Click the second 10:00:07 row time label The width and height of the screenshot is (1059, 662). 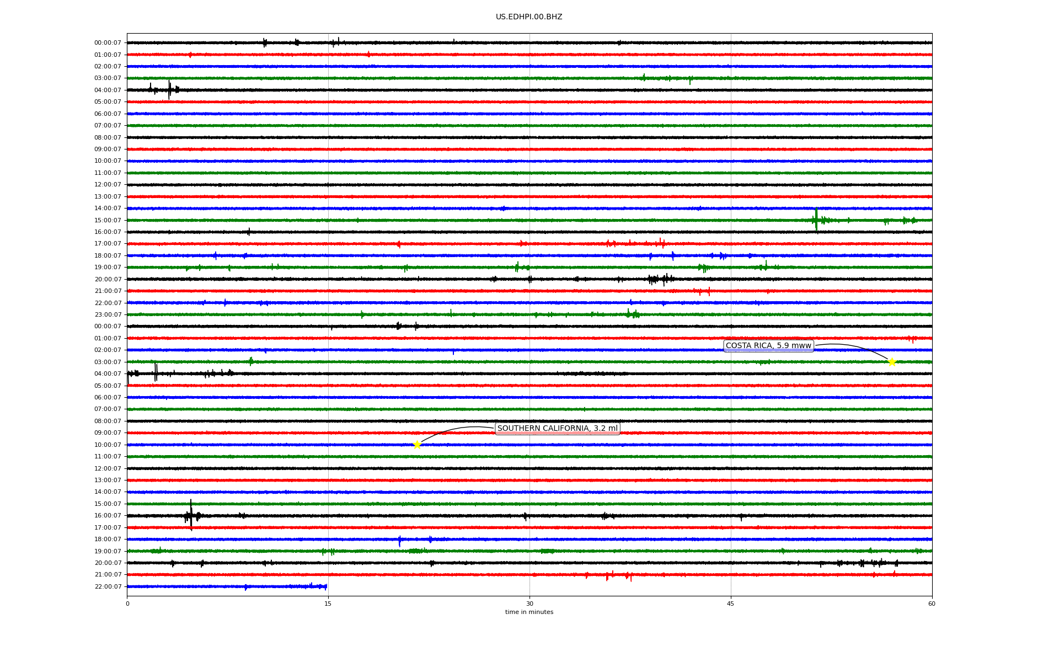coord(108,445)
